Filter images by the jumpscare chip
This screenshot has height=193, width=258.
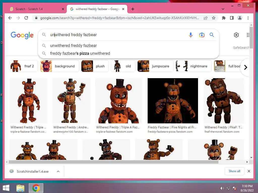click(x=155, y=66)
